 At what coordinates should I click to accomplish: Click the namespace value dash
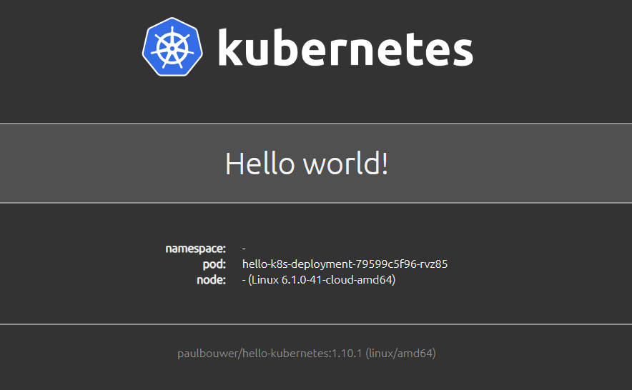[x=244, y=249]
